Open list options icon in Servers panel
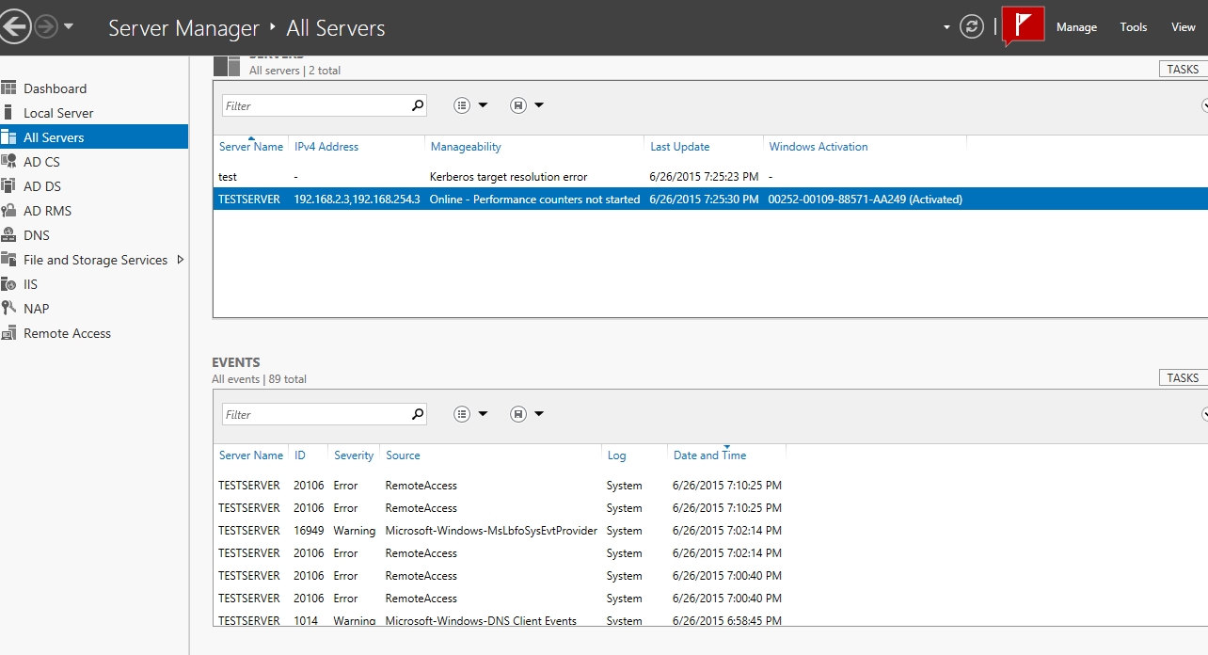The image size is (1208, 655). click(462, 105)
